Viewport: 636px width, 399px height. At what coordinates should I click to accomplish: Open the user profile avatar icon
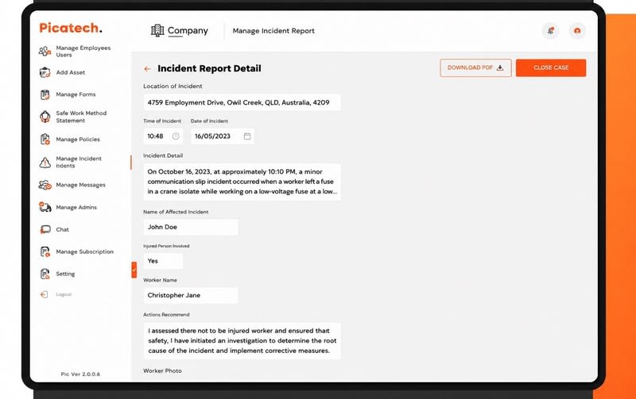tap(577, 31)
